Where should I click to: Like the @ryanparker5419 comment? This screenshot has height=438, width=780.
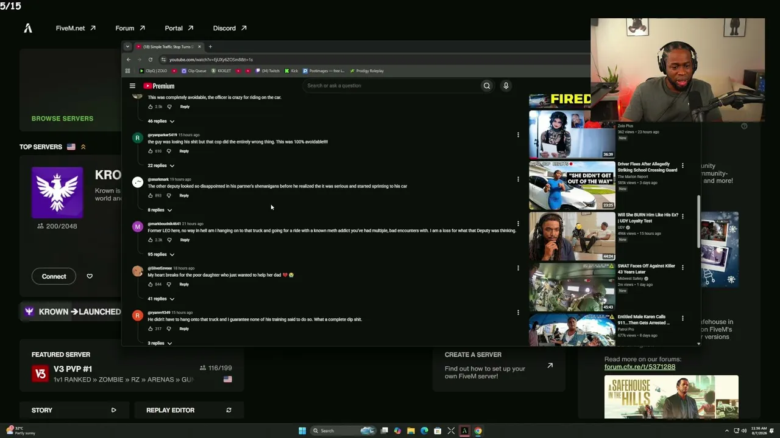151,151
